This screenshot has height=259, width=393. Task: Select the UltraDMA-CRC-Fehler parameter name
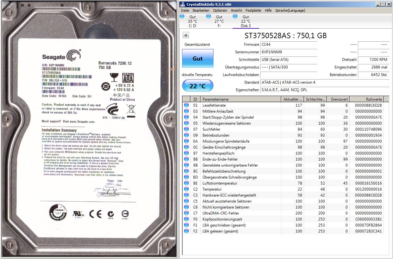[221, 213]
